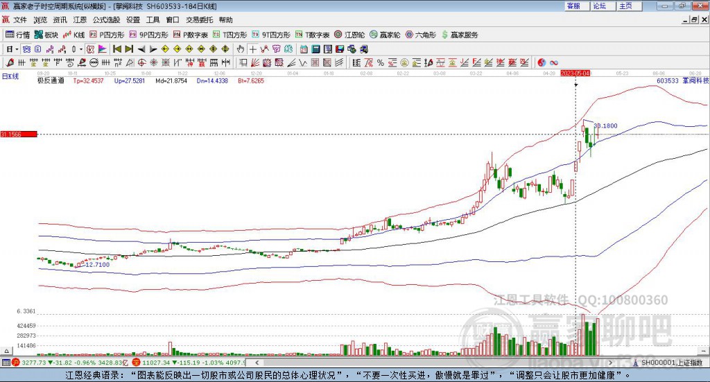Select the spiral drawing tool
The width and height of the screenshot is (710, 382).
pyautogui.click(x=70, y=63)
